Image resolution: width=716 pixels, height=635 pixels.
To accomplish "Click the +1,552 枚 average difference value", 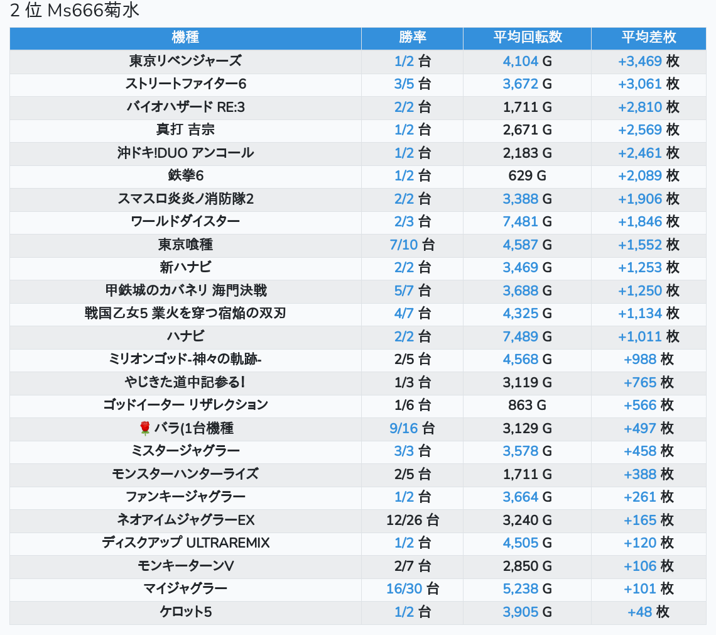I will tap(648, 245).
